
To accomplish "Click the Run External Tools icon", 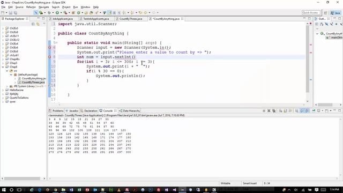I will [65, 13].
